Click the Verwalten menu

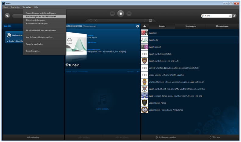pos(27,7)
